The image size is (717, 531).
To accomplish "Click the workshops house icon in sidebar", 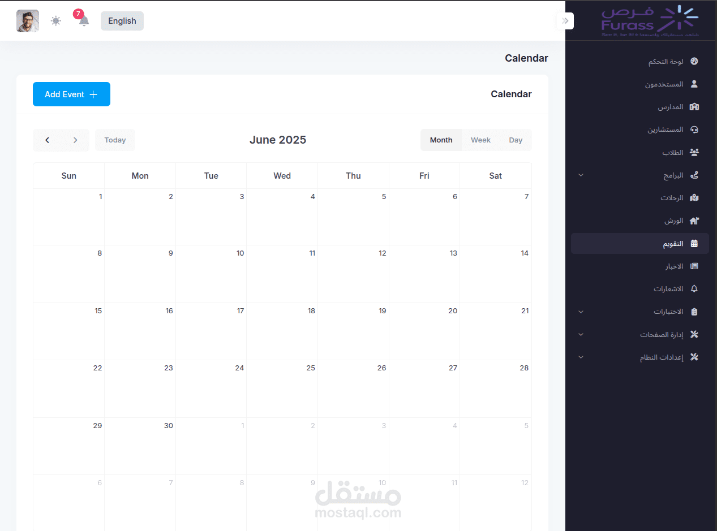I will tap(694, 221).
